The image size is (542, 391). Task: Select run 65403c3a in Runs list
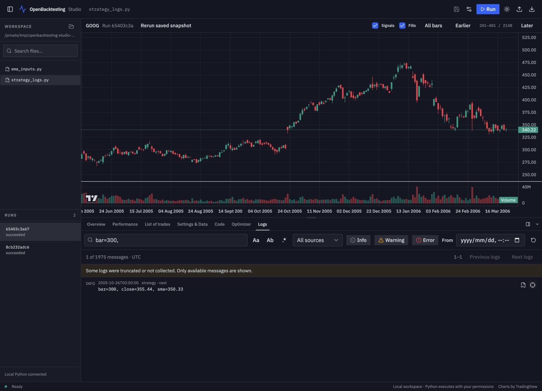(40, 232)
